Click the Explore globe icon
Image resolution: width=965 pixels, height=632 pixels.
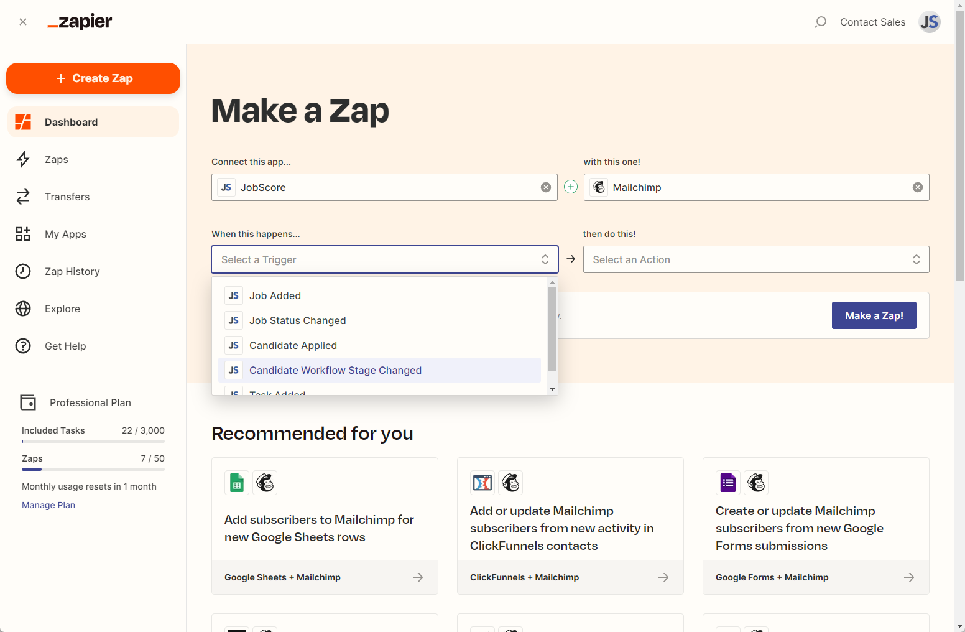tap(23, 309)
